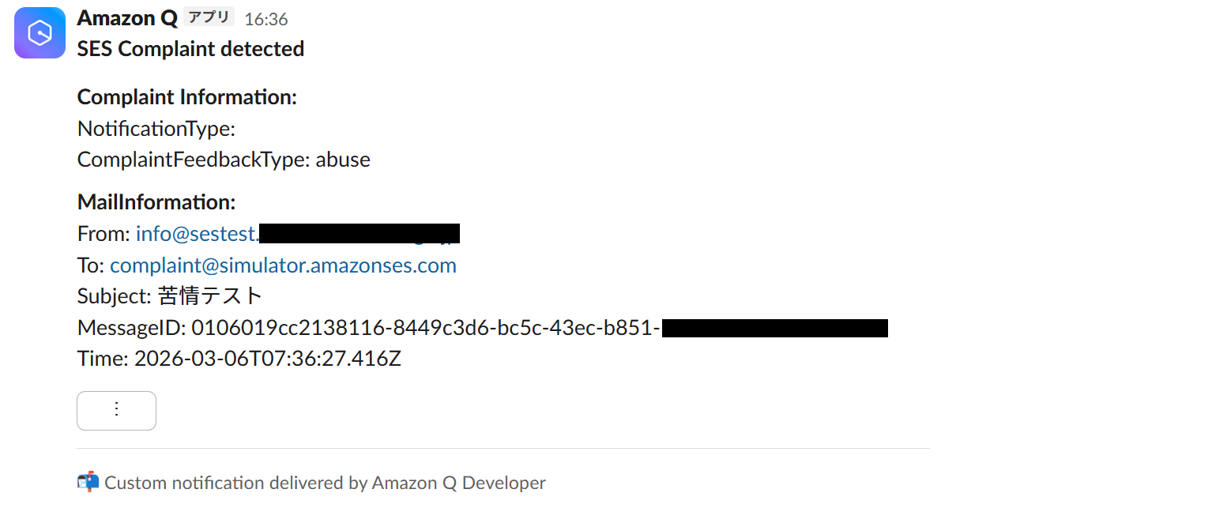This screenshot has height=508, width=1212.
Task: Click the SES Complaint detected title
Action: coord(190,49)
